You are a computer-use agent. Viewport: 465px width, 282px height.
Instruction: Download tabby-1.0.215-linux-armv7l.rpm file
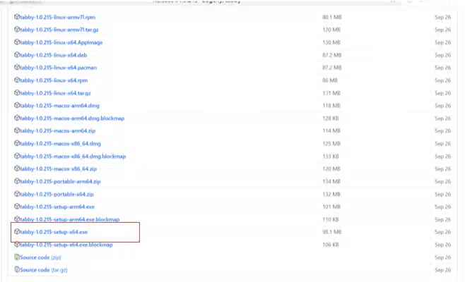(x=57, y=17)
